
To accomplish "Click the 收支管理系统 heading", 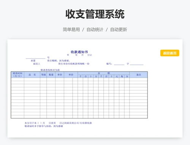I will [95, 14].
